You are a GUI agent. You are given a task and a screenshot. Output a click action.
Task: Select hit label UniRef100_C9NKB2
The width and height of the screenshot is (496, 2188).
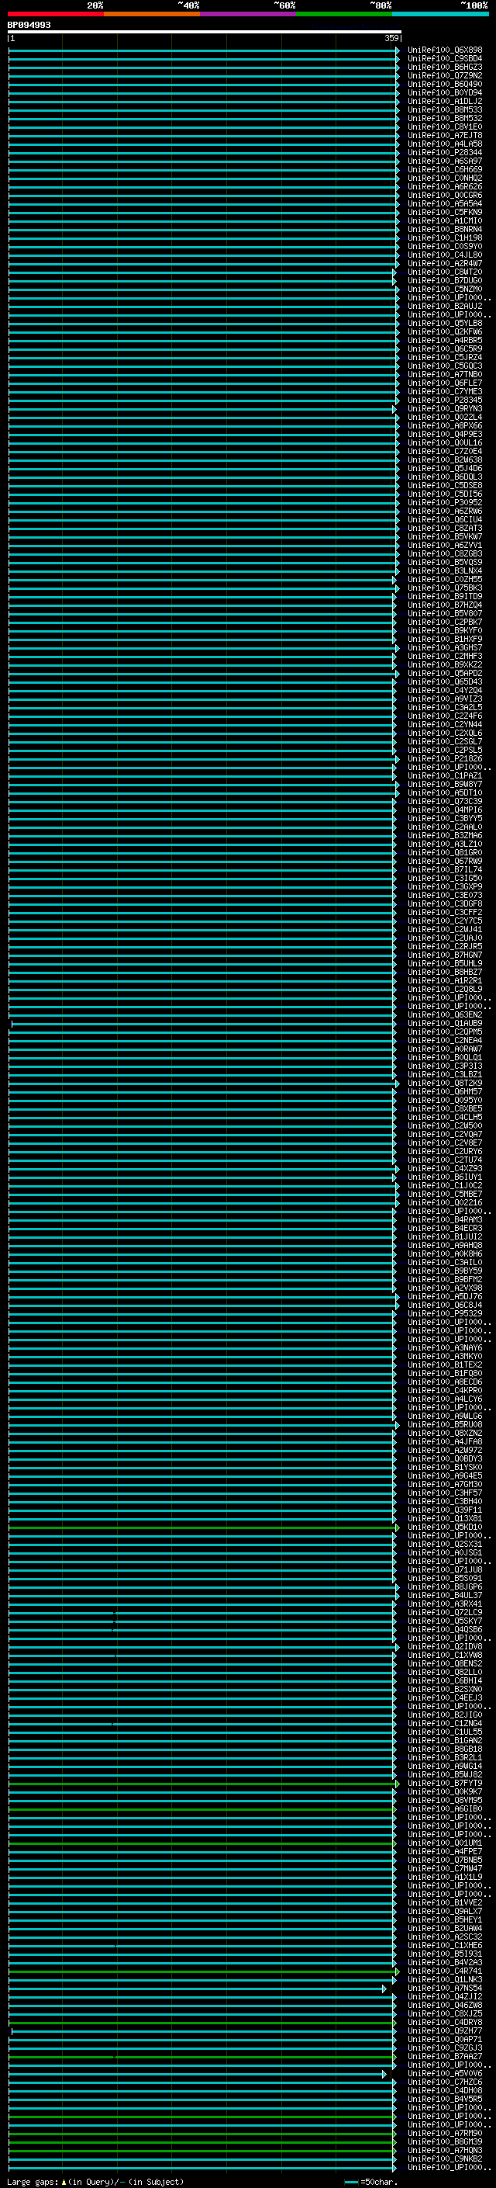click(x=445, y=2159)
